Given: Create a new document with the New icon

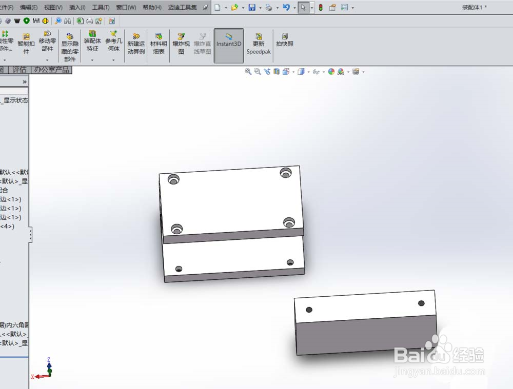Looking at the screenshot, I should click(x=218, y=8).
